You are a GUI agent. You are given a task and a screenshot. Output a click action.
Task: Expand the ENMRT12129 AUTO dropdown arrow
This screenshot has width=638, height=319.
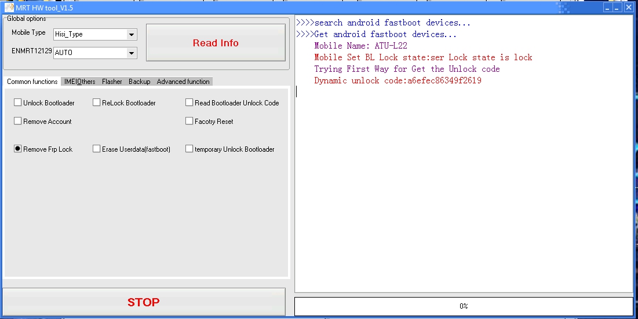tap(131, 53)
